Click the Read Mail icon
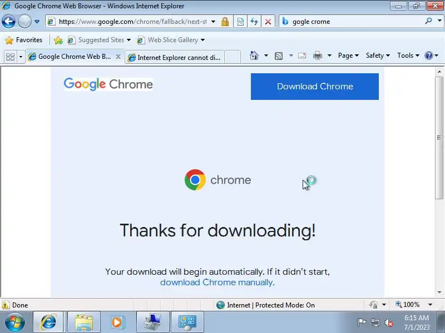 tap(302, 56)
